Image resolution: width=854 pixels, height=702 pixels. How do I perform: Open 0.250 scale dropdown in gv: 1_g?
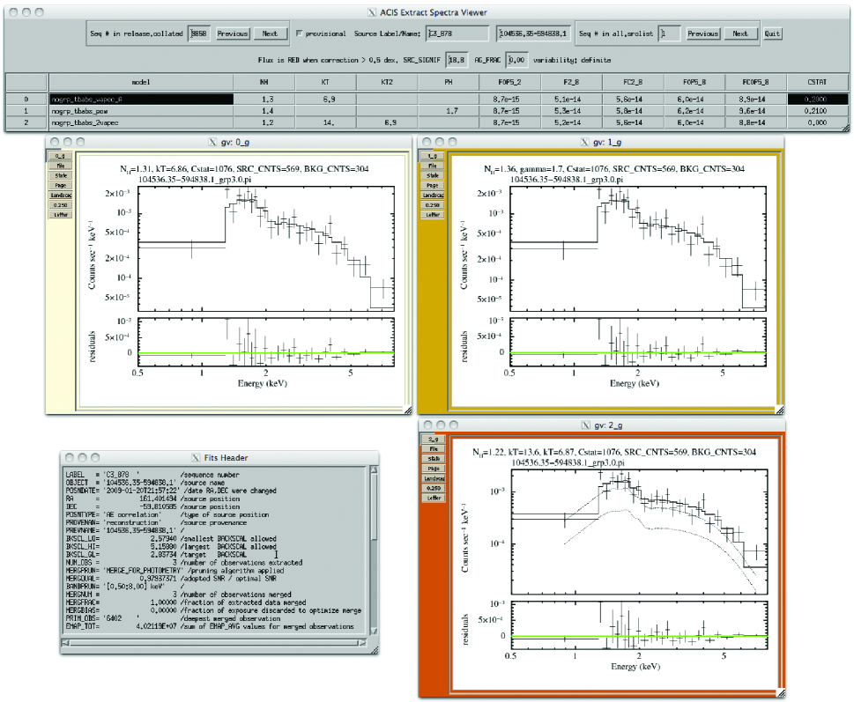432,204
